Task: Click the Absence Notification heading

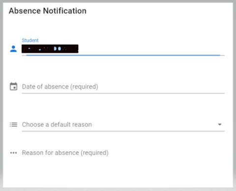Action: (48, 11)
